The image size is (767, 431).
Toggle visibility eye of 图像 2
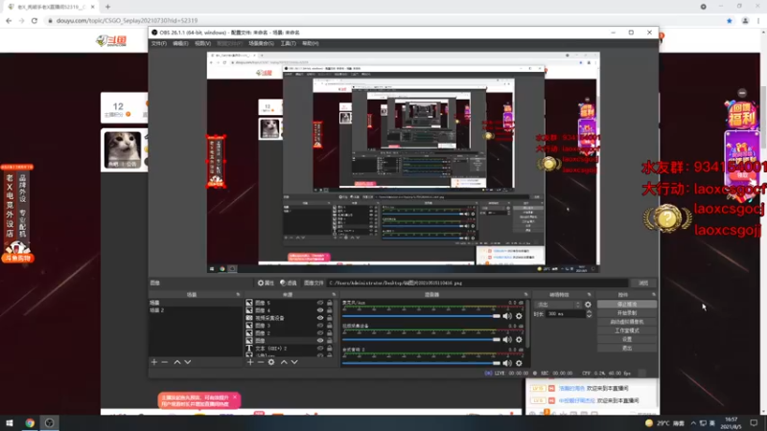pos(320,333)
